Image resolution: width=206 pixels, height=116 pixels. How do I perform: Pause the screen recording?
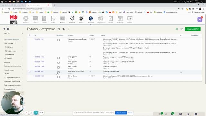click(x=31, y=113)
